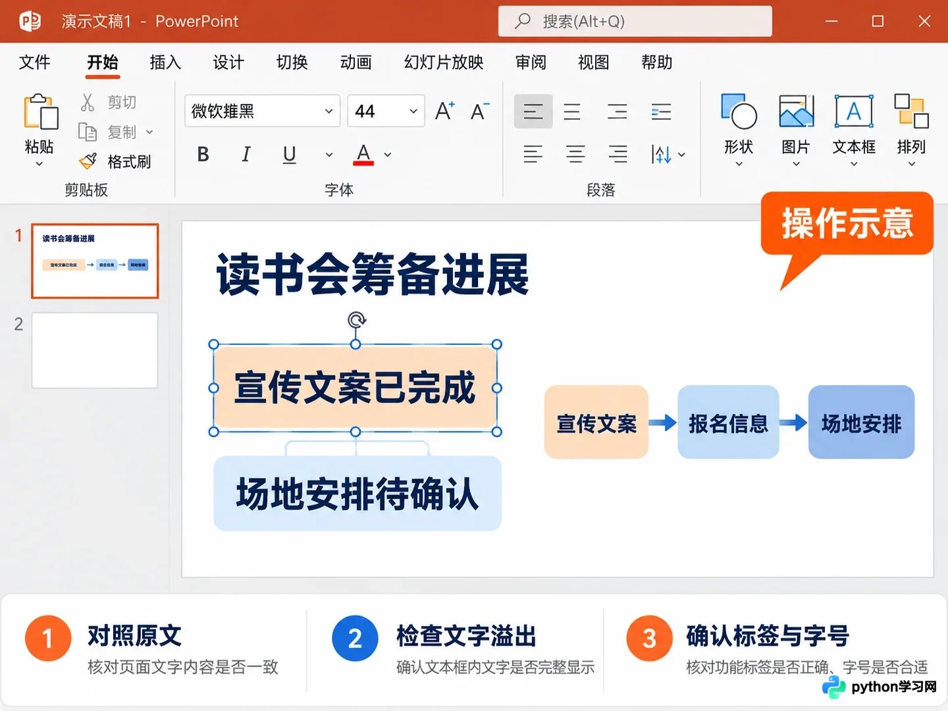This screenshot has width=948, height=711.
Task: Apply the centered-lines alignment in 段落
Action: (575, 155)
